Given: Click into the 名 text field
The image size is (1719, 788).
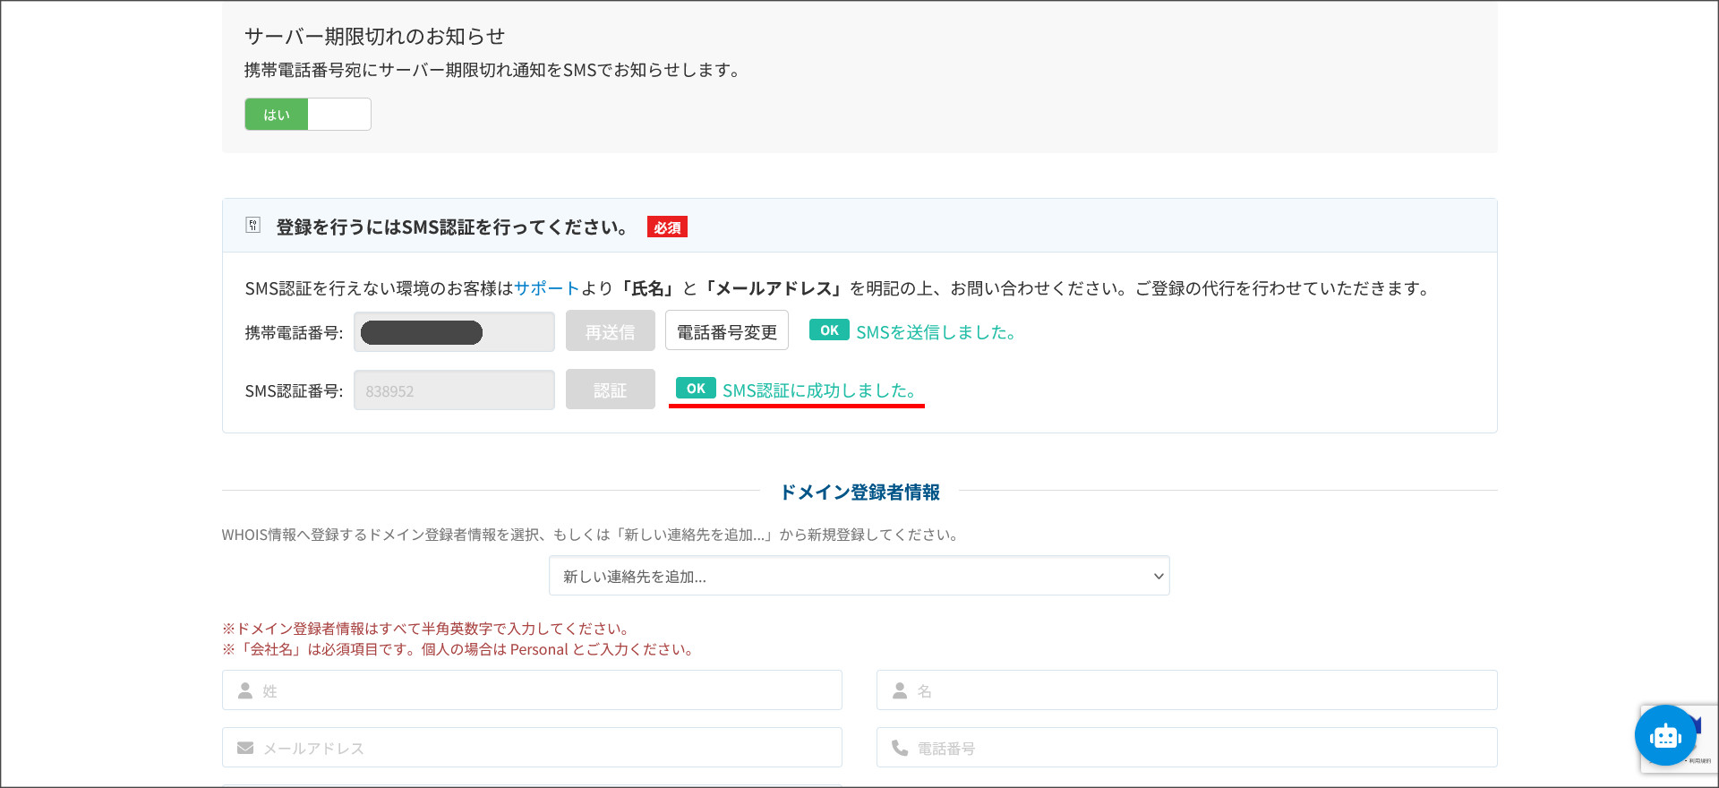Looking at the screenshot, I should tap(1200, 690).
